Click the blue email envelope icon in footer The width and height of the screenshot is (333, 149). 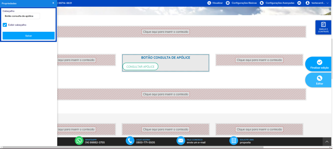pyautogui.click(x=181, y=141)
